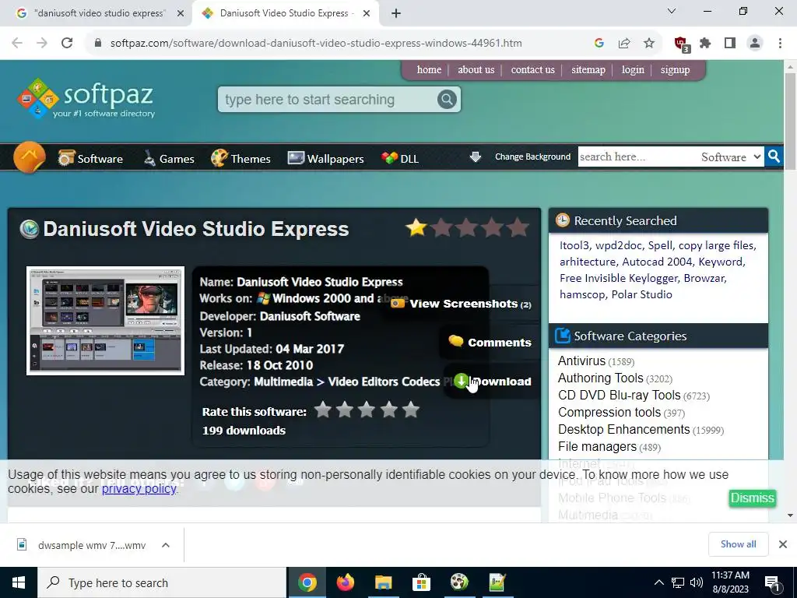Screen dimensions: 797x598
Task: Open the Comments section button
Action: 490,343
